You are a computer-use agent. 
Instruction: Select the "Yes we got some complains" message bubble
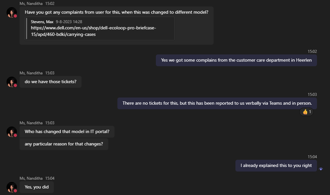(x=236, y=60)
